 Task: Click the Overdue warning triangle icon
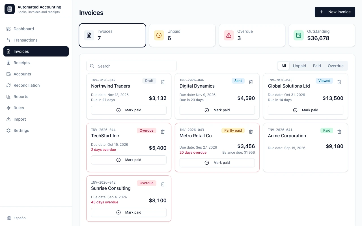[229, 35]
